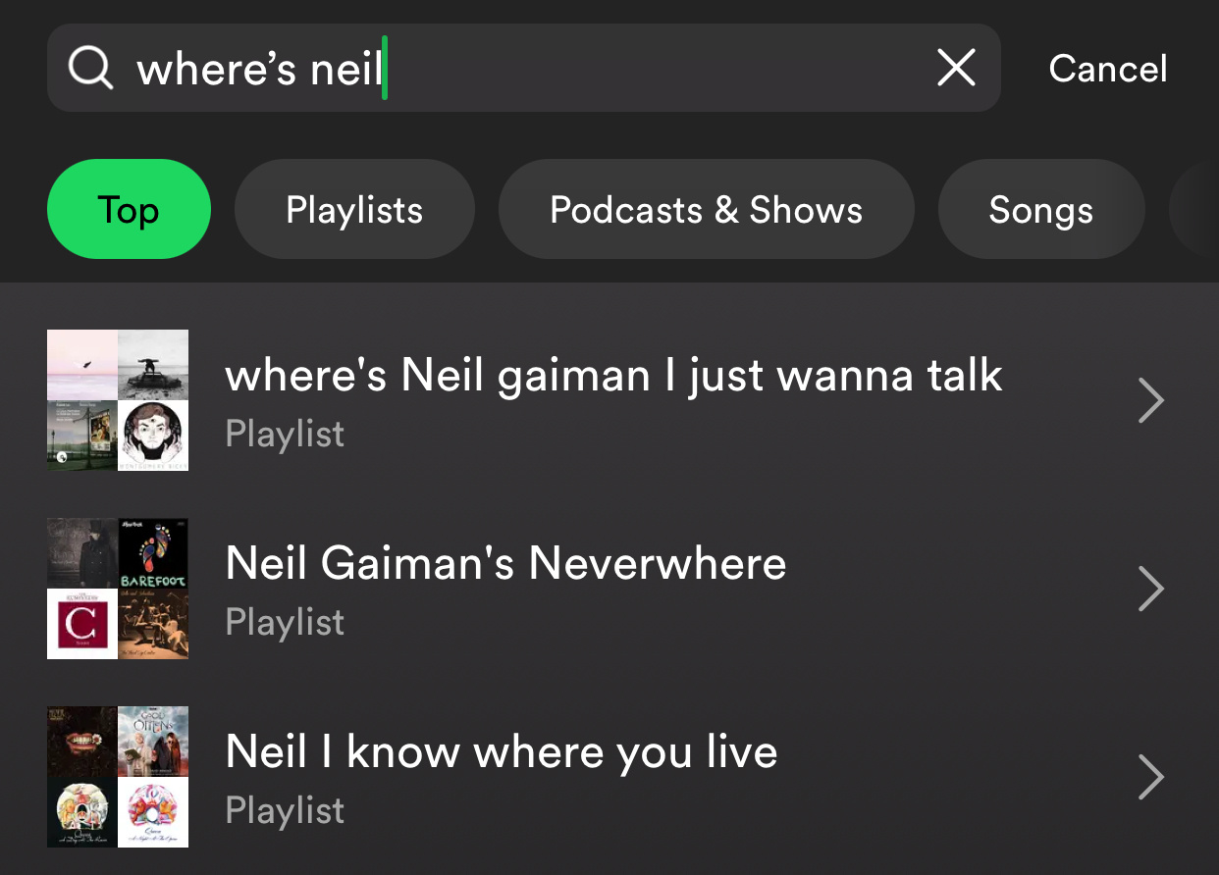Tap the cover collage of the "I just wanna talk" playlist

[118, 400]
